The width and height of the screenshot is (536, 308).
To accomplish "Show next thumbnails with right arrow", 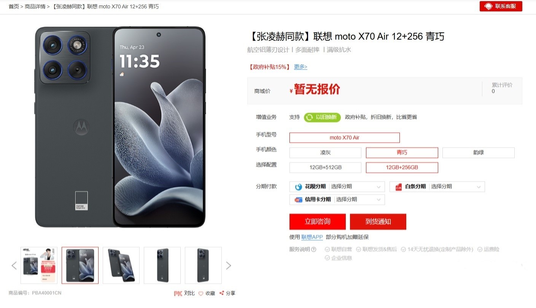I will tap(229, 265).
